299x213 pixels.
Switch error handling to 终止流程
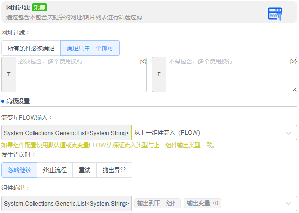55,170
